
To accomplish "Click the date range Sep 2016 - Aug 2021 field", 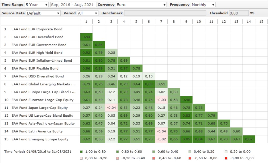I will 73,5.
